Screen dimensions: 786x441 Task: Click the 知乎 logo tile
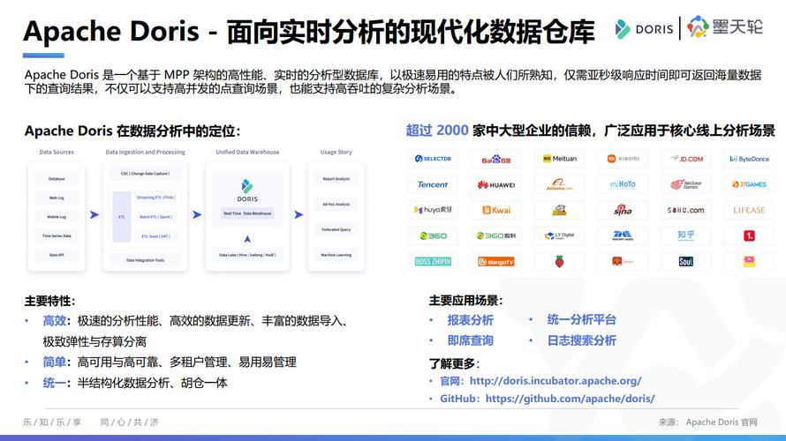[x=685, y=235]
